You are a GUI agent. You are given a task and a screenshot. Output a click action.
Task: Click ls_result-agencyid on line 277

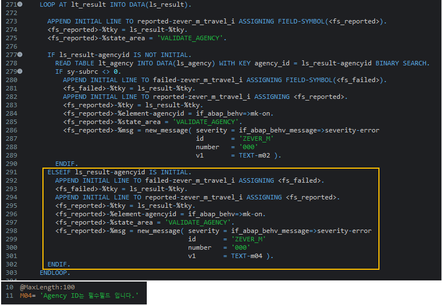pos(94,55)
